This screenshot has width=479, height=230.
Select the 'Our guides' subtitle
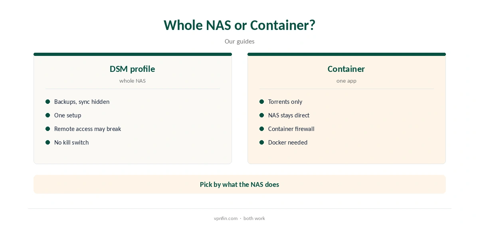click(x=239, y=41)
